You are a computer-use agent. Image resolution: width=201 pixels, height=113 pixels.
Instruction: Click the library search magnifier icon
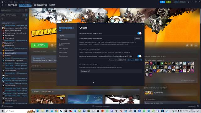click(2, 19)
